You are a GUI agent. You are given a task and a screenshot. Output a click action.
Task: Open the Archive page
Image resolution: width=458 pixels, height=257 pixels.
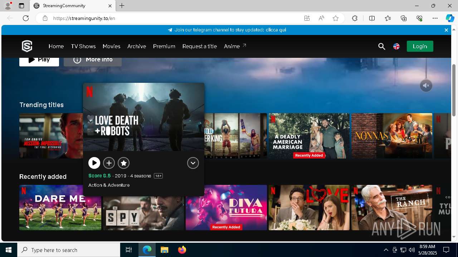137,46
